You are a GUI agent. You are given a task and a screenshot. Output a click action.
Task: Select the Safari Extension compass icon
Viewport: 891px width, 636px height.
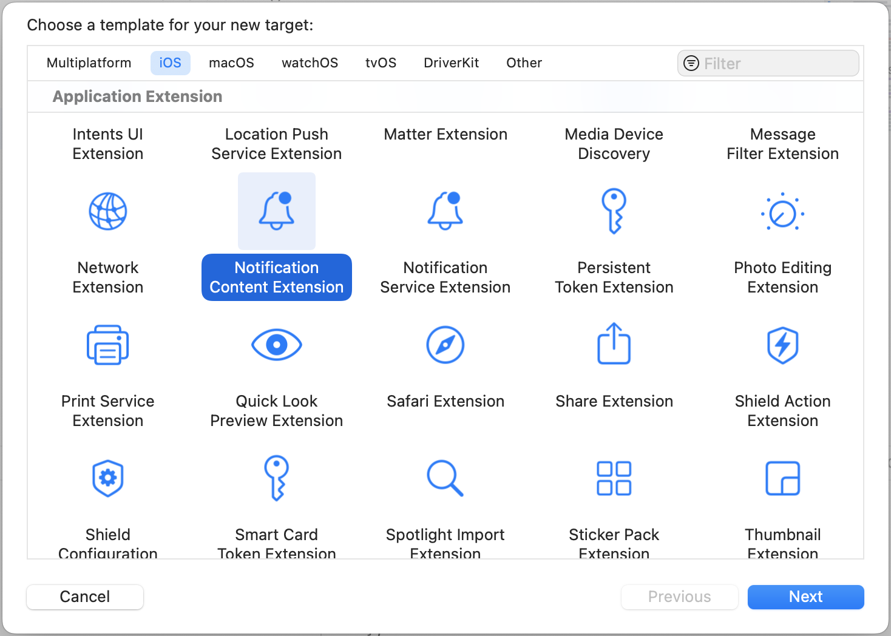pos(446,345)
